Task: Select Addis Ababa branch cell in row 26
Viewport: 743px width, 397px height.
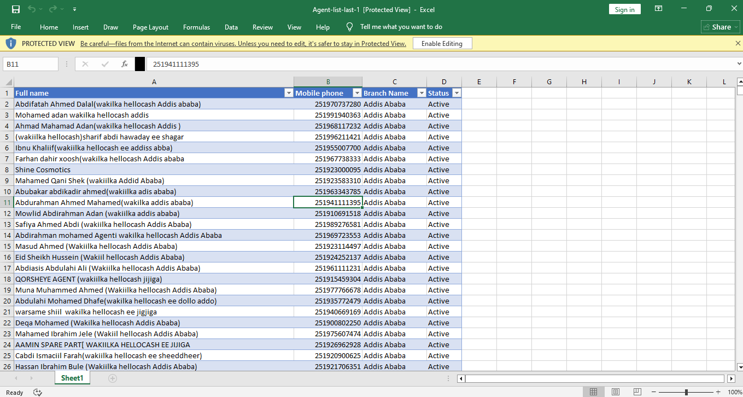Action: [394, 366]
